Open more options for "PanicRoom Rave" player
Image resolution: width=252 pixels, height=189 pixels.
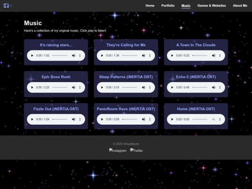150,119
